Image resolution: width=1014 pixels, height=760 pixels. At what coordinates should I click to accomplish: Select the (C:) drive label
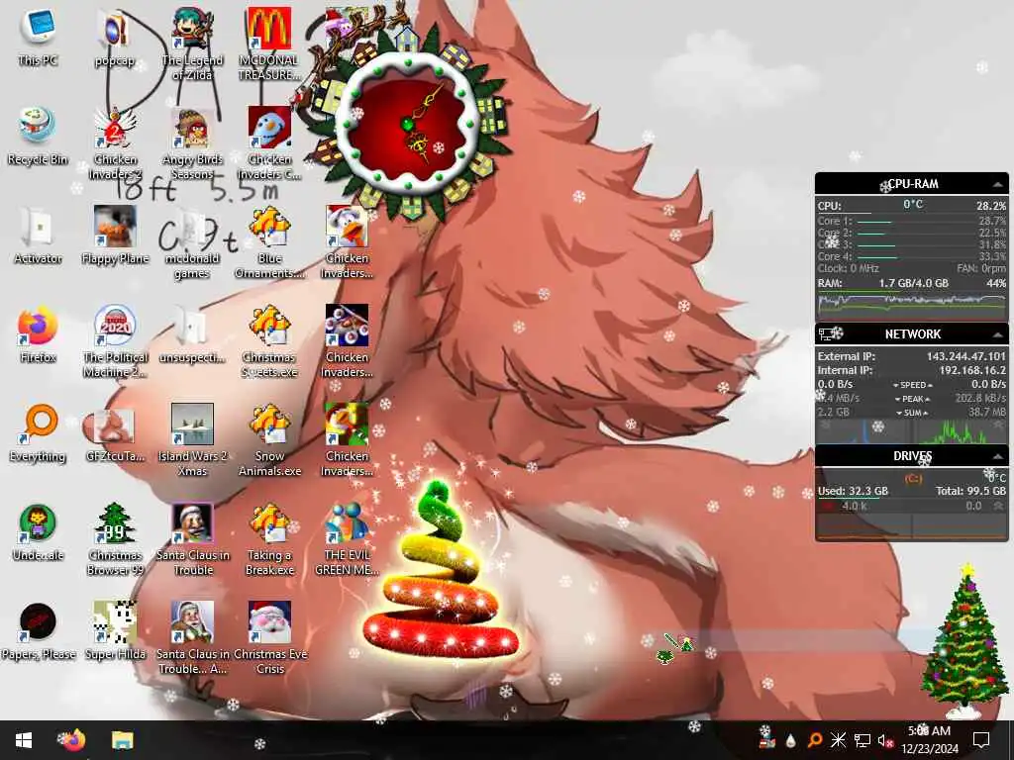tap(912, 478)
